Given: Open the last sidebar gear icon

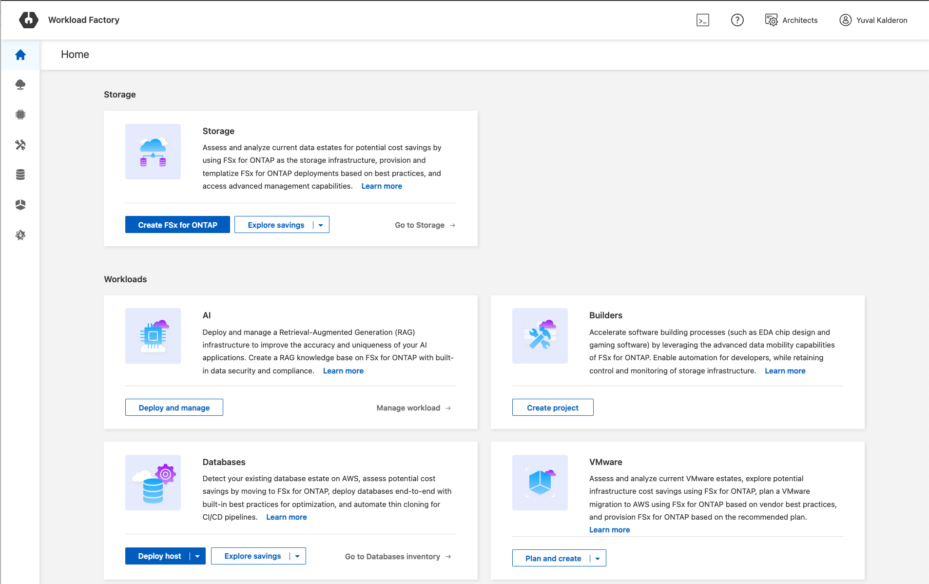Looking at the screenshot, I should click(x=20, y=235).
